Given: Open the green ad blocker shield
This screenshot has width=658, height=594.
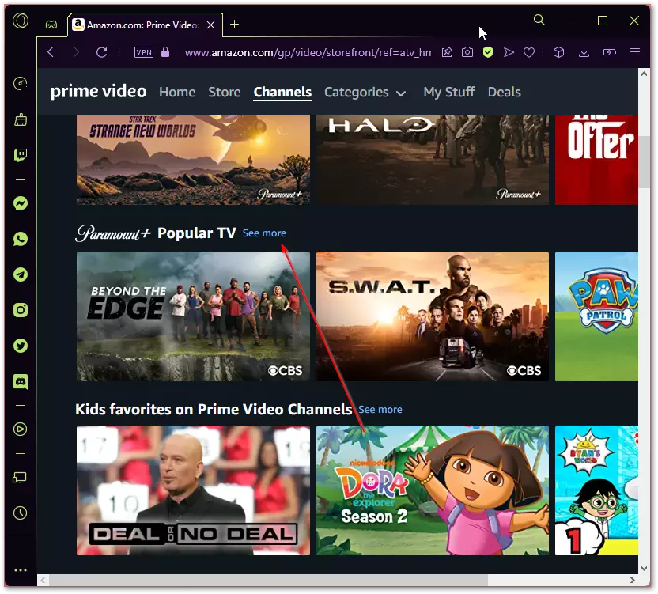Looking at the screenshot, I should [488, 52].
